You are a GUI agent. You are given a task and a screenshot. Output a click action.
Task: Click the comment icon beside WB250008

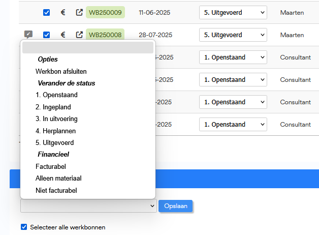point(28,35)
